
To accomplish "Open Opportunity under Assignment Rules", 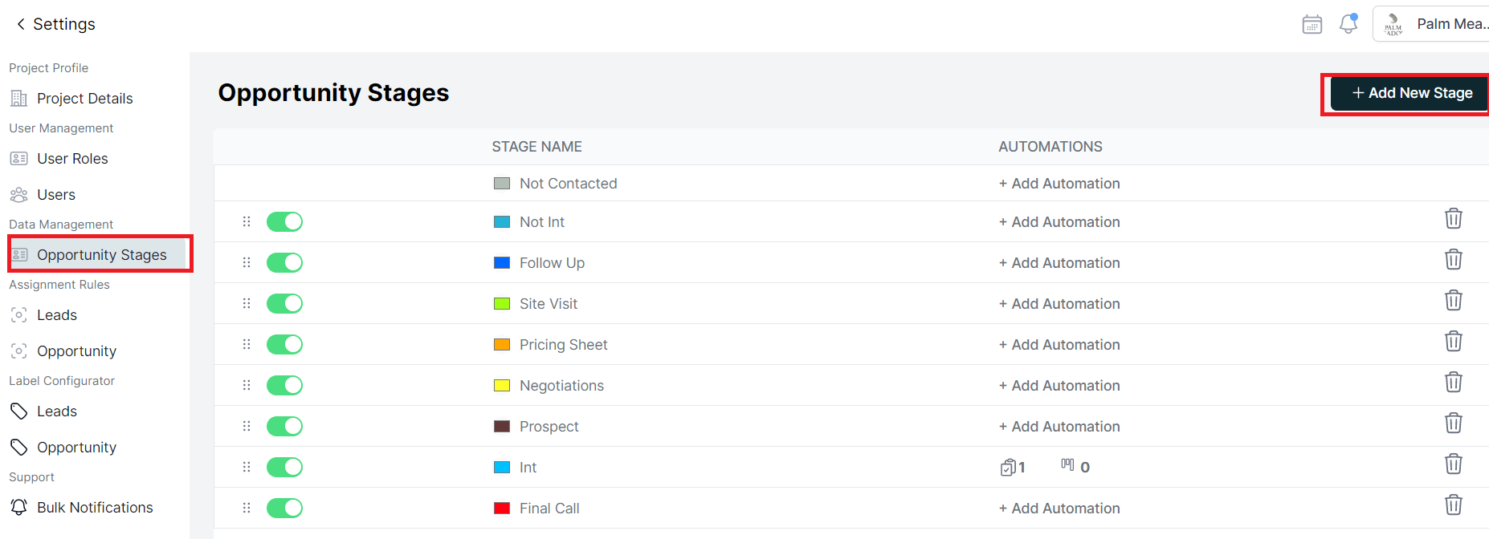I will pos(76,351).
